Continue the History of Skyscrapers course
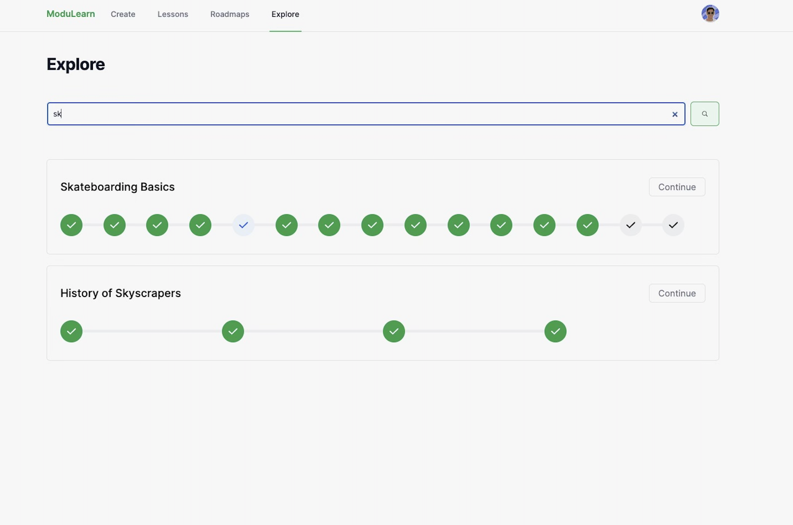Image resolution: width=793 pixels, height=525 pixels. pyautogui.click(x=677, y=293)
